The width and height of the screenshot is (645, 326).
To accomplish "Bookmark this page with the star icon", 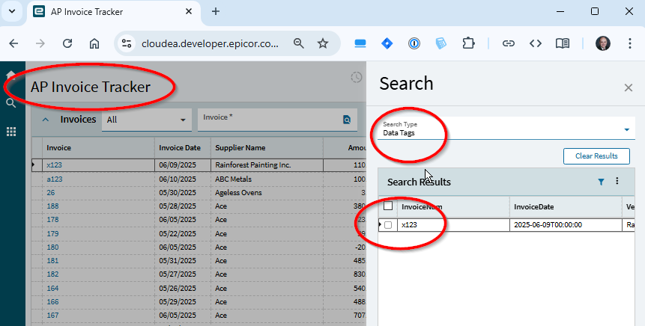I will [x=323, y=43].
